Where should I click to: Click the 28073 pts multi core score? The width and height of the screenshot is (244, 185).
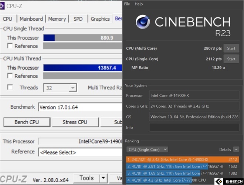coord(213,48)
